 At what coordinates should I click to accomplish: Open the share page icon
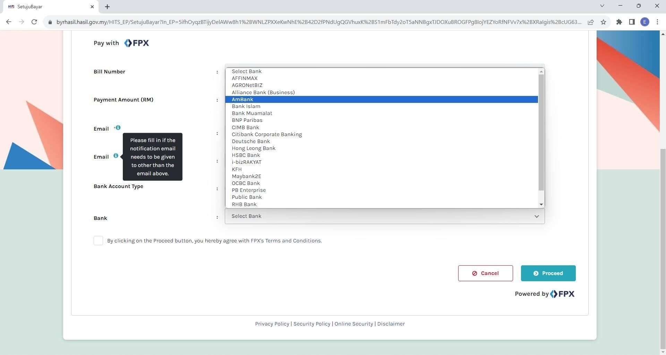[x=590, y=22]
